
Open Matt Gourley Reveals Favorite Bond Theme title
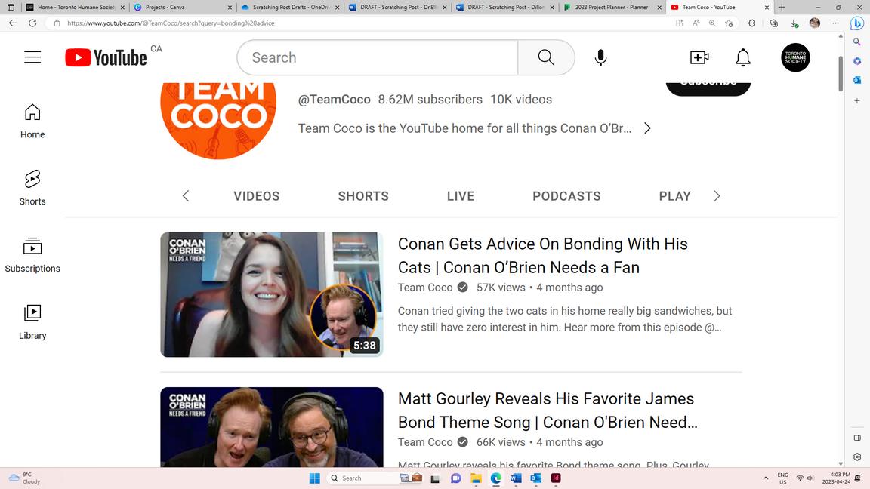[548, 411]
